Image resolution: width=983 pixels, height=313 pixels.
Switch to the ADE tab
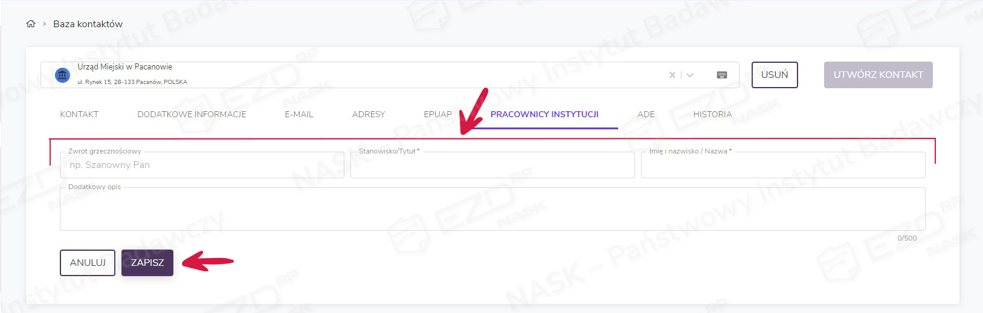646,114
